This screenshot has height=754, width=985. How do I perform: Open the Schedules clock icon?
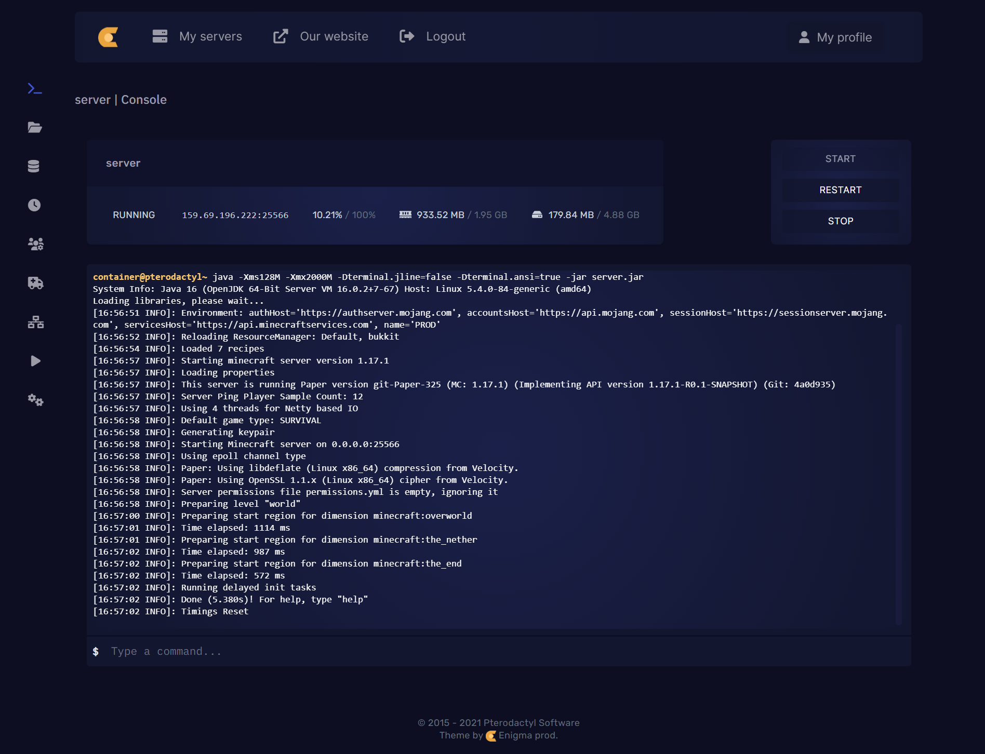coord(34,205)
